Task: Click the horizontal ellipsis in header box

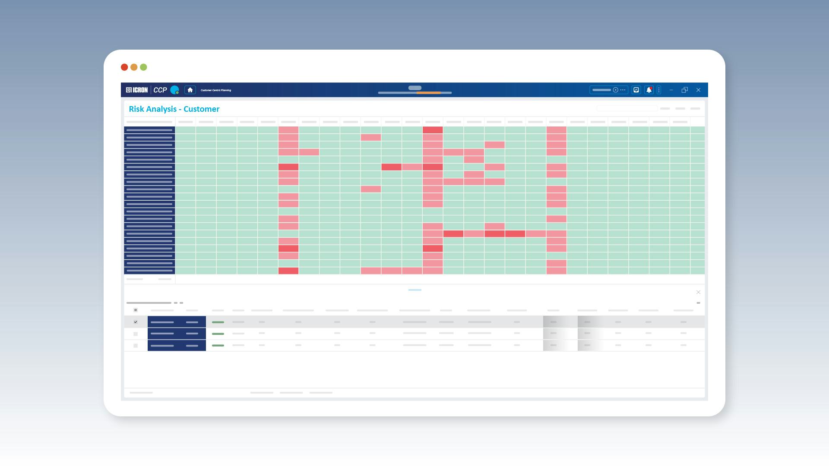Action: pos(623,90)
